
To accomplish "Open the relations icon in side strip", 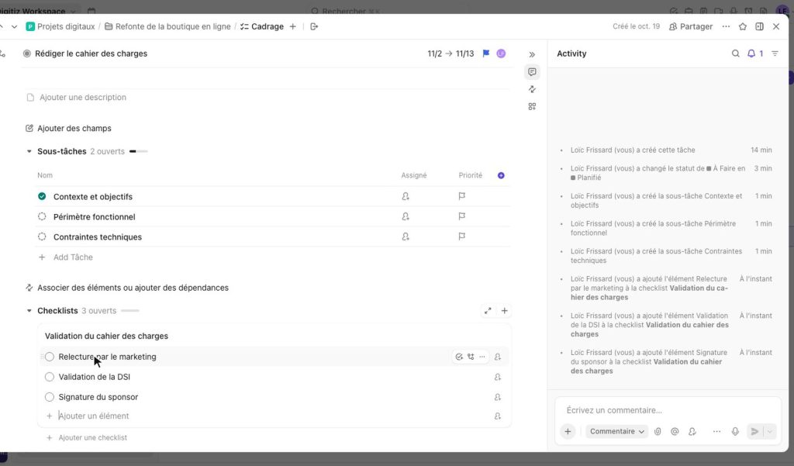I will click(532, 89).
